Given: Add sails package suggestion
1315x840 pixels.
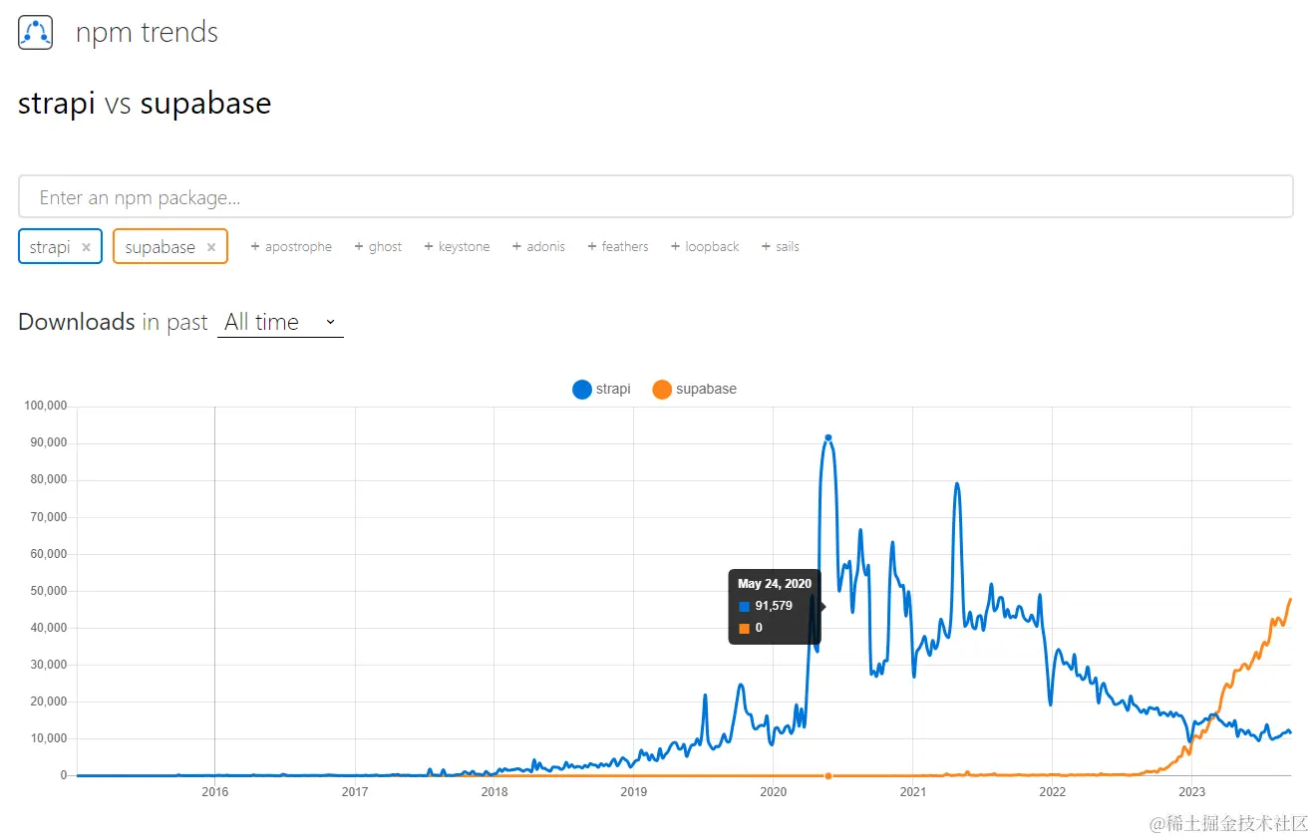Looking at the screenshot, I should 780,247.
